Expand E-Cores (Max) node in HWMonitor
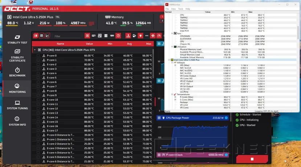Screen dimensions: 301x167 point(175,99)
